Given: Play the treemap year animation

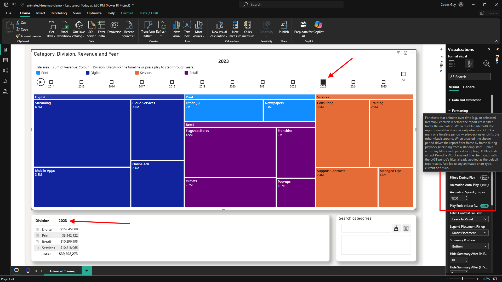Looking at the screenshot, I should pos(41,82).
